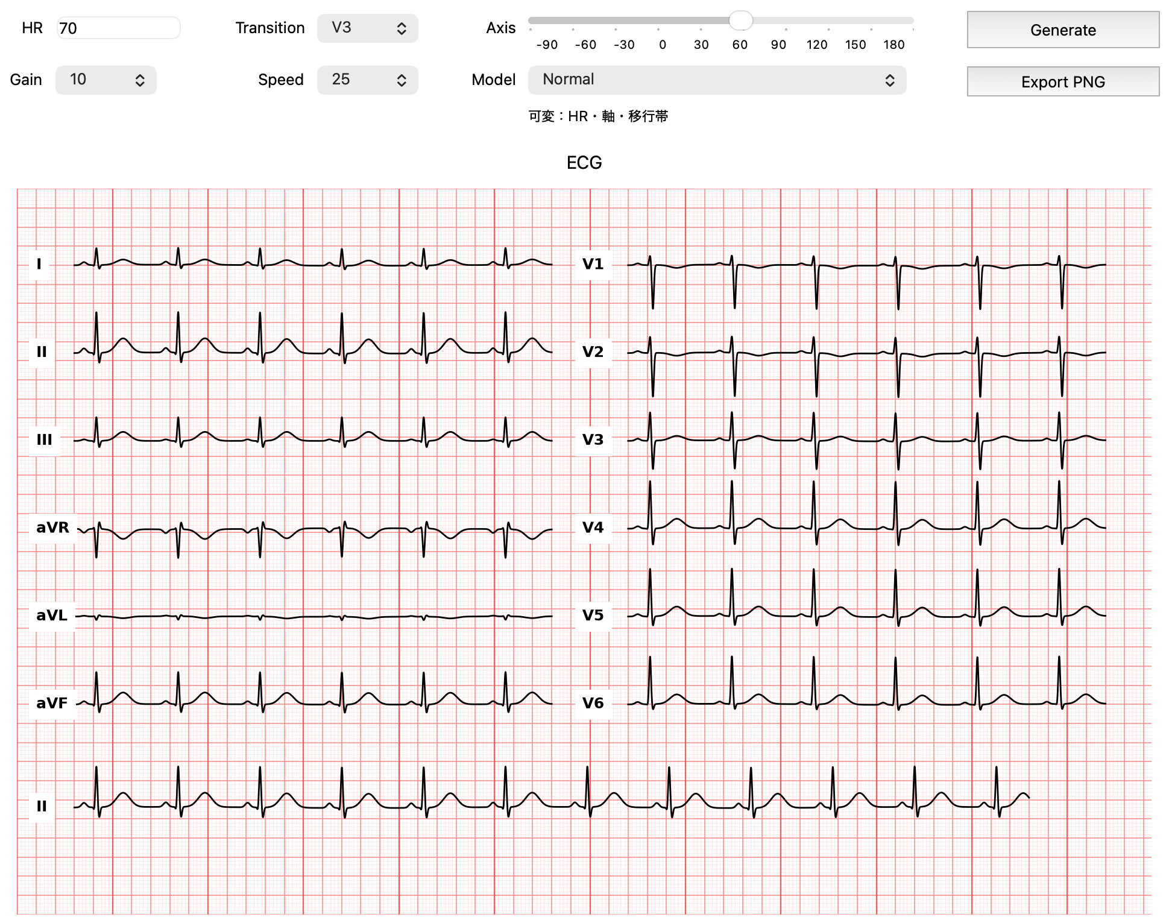Click the 120 Axis scale label

817,45
